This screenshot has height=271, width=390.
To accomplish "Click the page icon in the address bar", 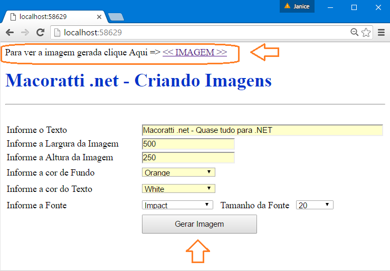I will [57, 33].
